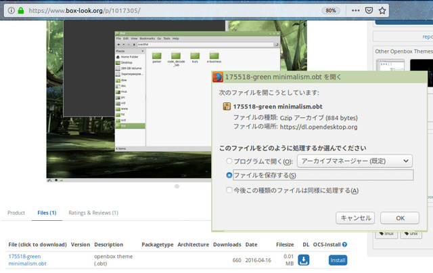The height and width of the screenshot is (273, 433).
Task: Click the Filesize column header
Action: [285, 245]
